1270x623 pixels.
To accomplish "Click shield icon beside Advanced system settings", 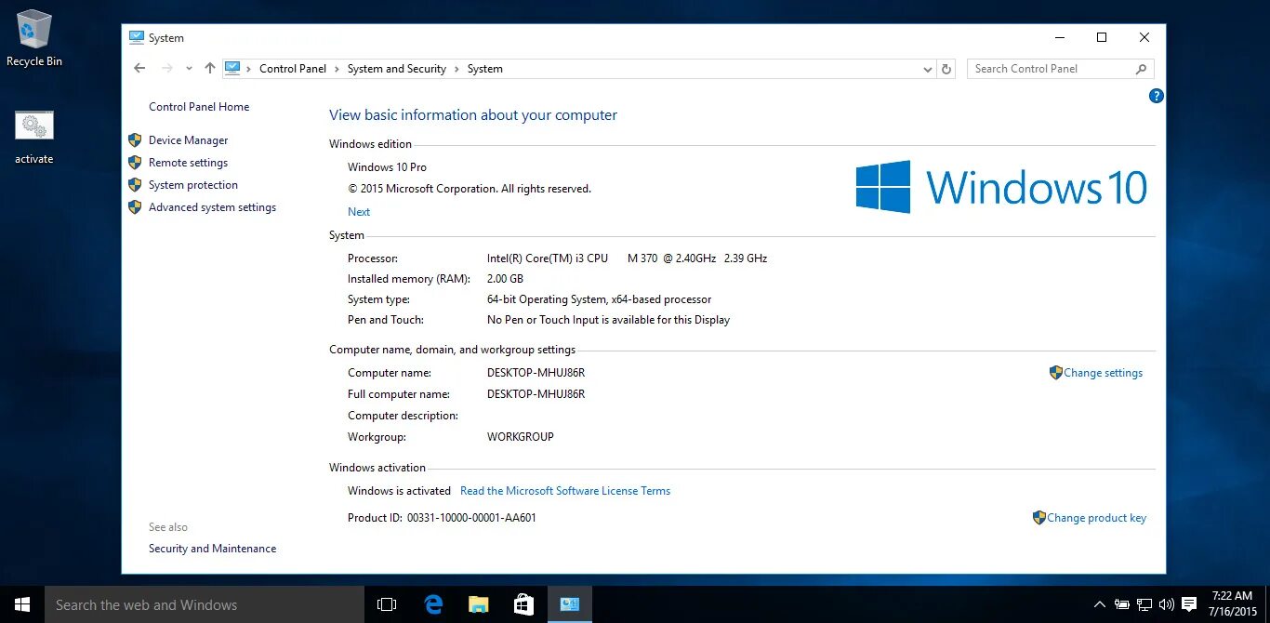I will pyautogui.click(x=135, y=207).
